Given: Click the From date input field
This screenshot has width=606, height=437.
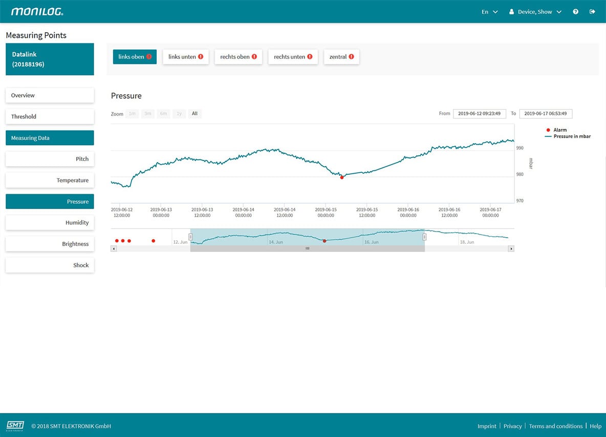Looking at the screenshot, I should coord(479,114).
